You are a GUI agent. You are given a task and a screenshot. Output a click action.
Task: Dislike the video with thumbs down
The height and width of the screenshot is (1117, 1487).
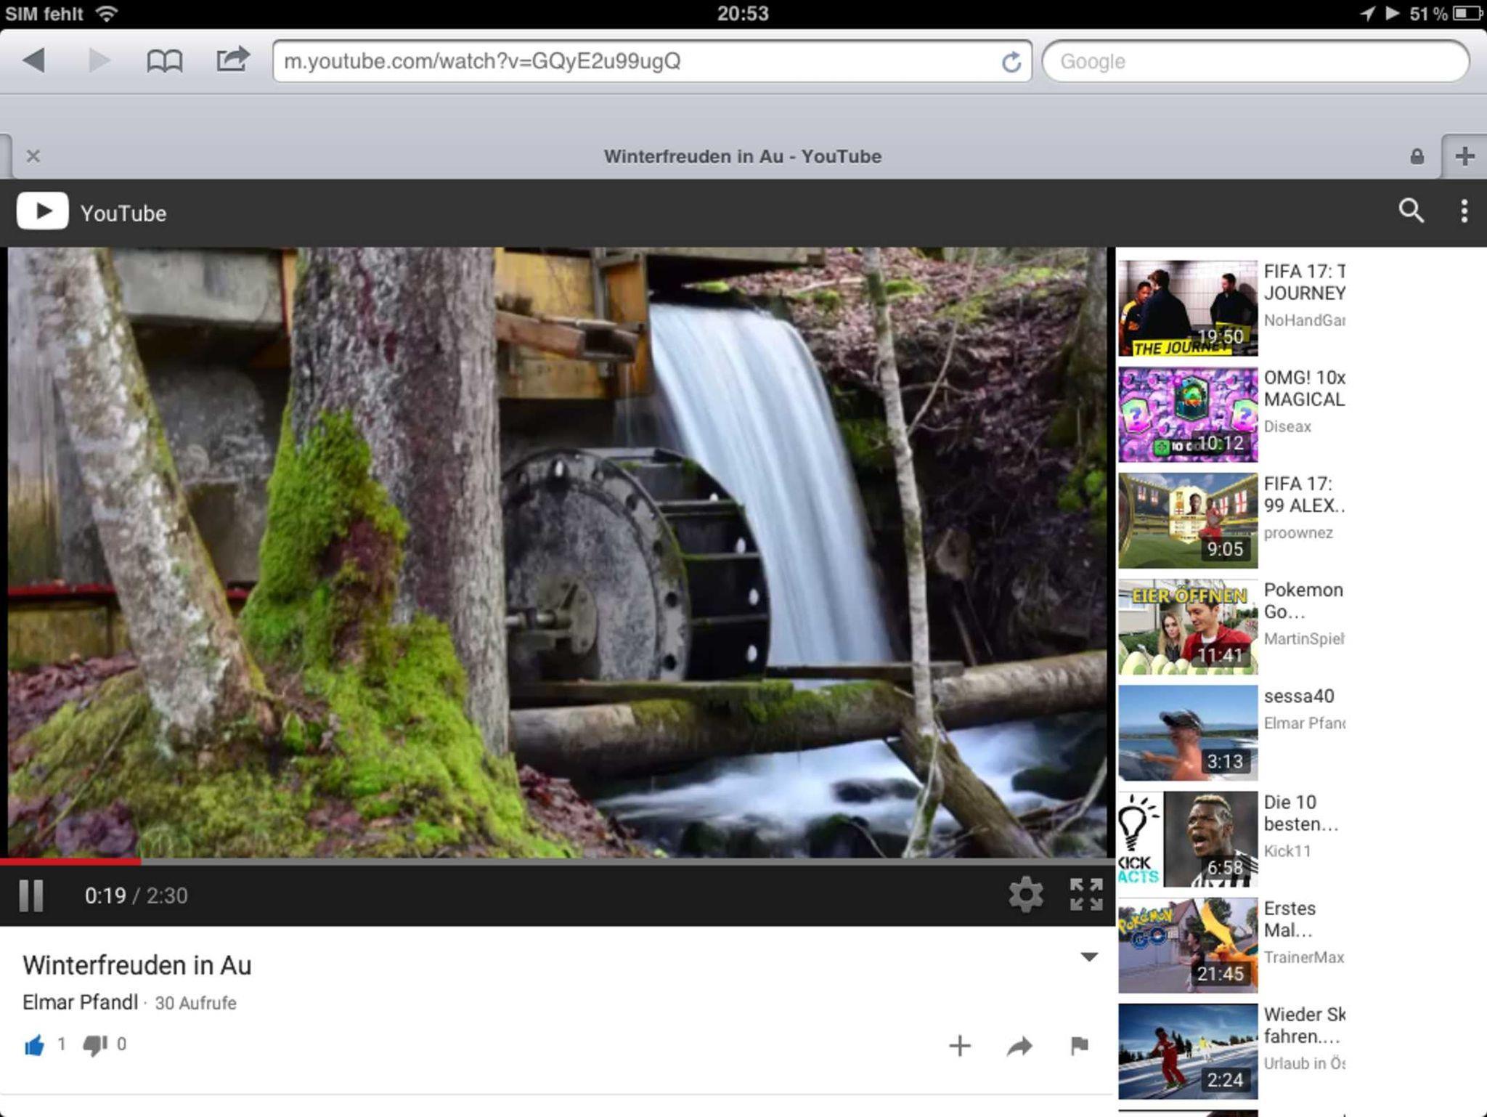(94, 1046)
